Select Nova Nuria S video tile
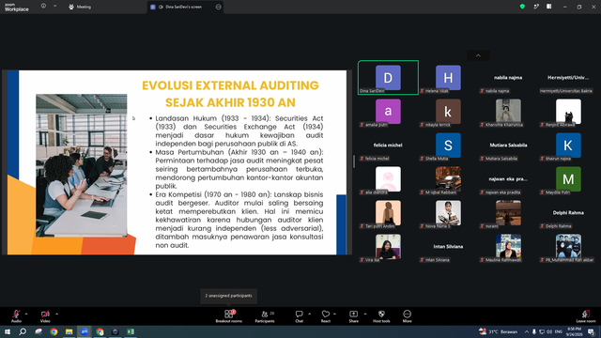 [448, 213]
